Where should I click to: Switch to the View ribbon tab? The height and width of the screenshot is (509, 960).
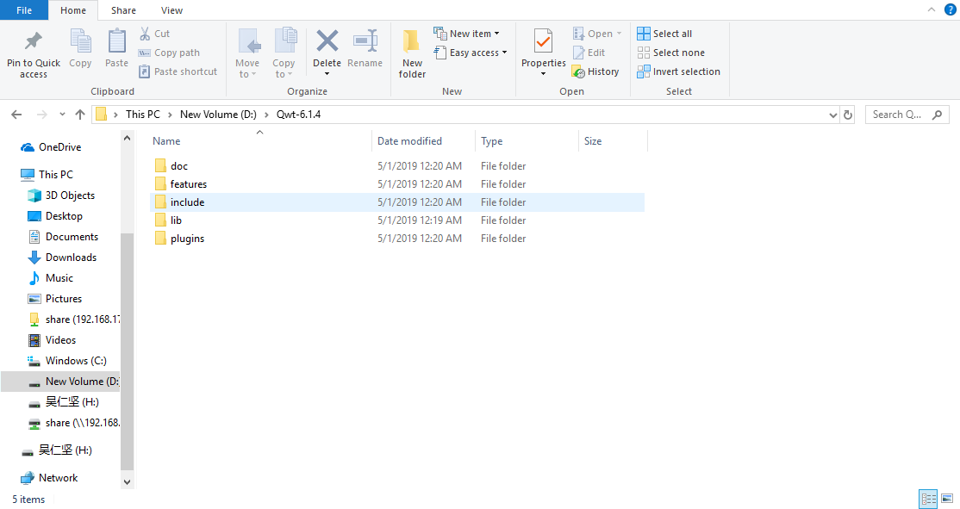pyautogui.click(x=171, y=10)
